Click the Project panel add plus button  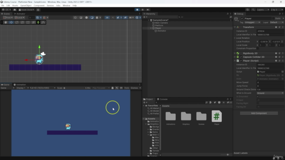click(145, 103)
